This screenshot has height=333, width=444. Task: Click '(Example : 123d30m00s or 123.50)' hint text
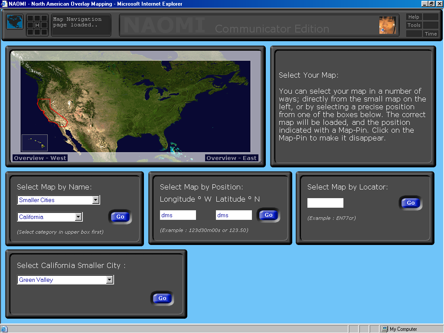(204, 230)
